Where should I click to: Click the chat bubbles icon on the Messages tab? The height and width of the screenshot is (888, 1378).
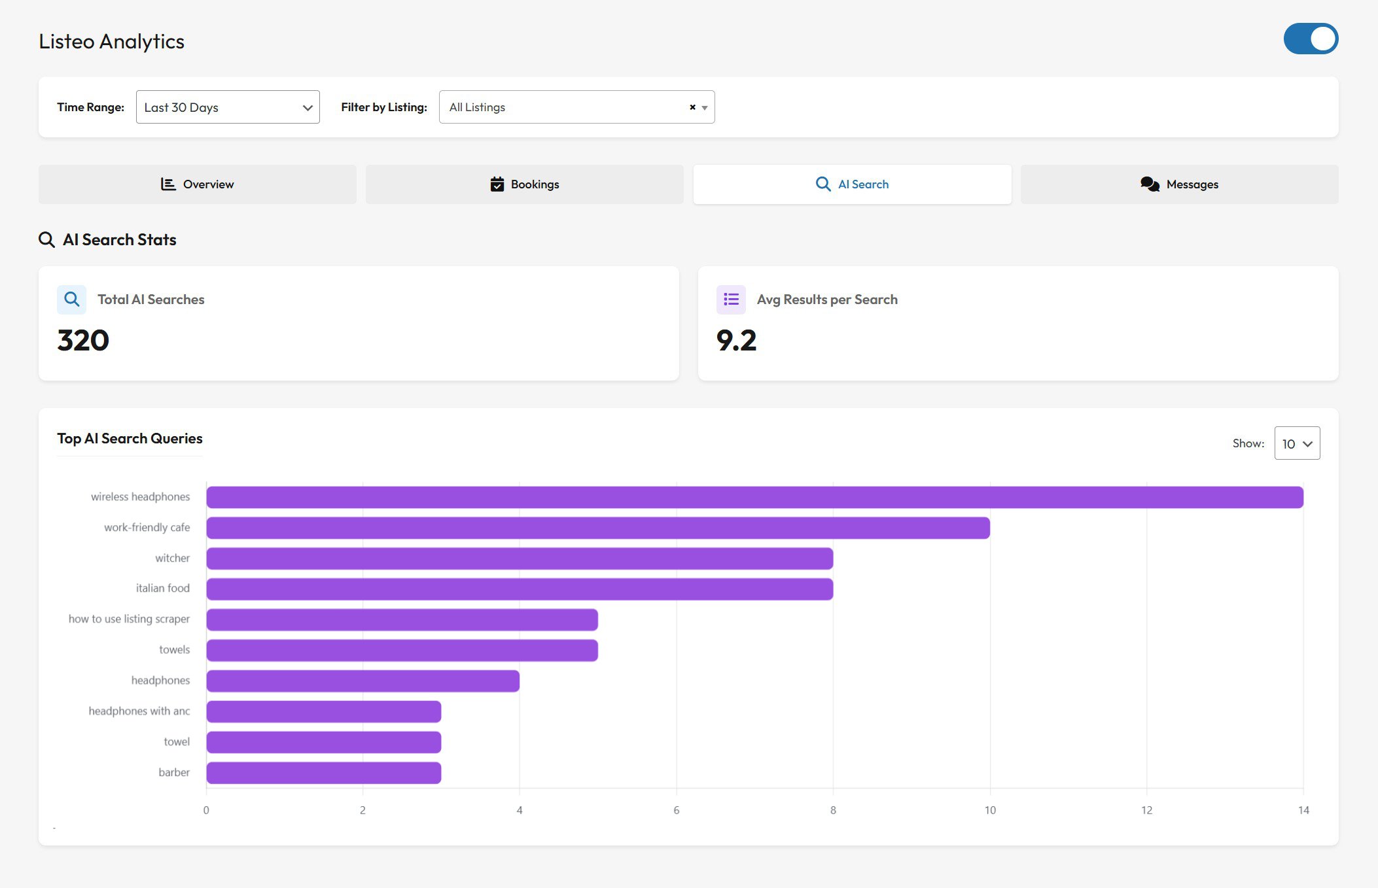point(1150,184)
